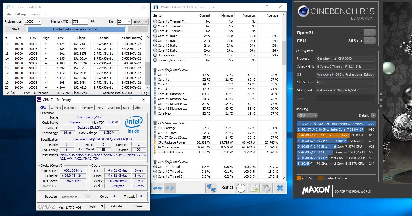This screenshot has width=412, height=216.
Task: Select the Core i7-4770K ranking row
Action: [x=336, y=141]
